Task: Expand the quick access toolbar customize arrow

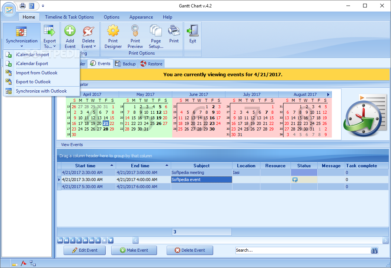Action: [43, 6]
